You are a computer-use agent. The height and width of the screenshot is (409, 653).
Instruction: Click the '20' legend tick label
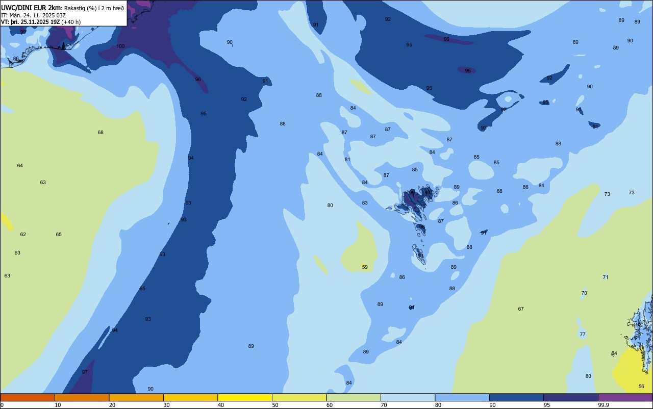click(112, 405)
